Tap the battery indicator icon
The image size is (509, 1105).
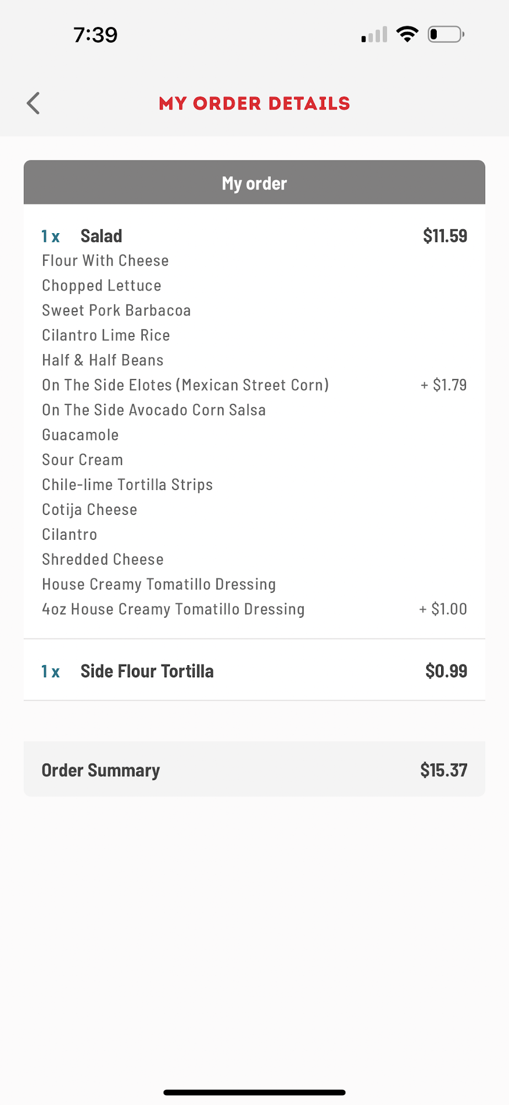pos(446,35)
